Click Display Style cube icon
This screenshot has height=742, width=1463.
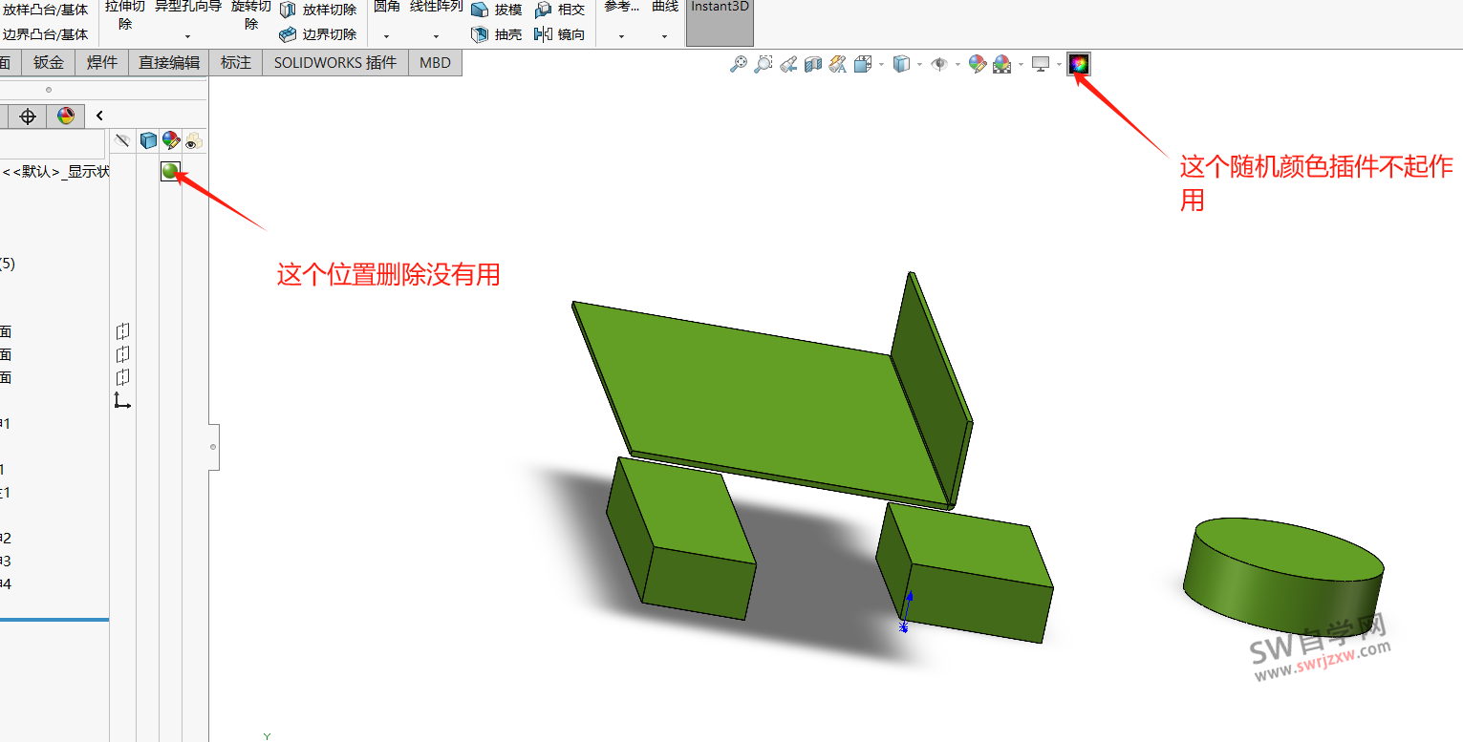[900, 64]
